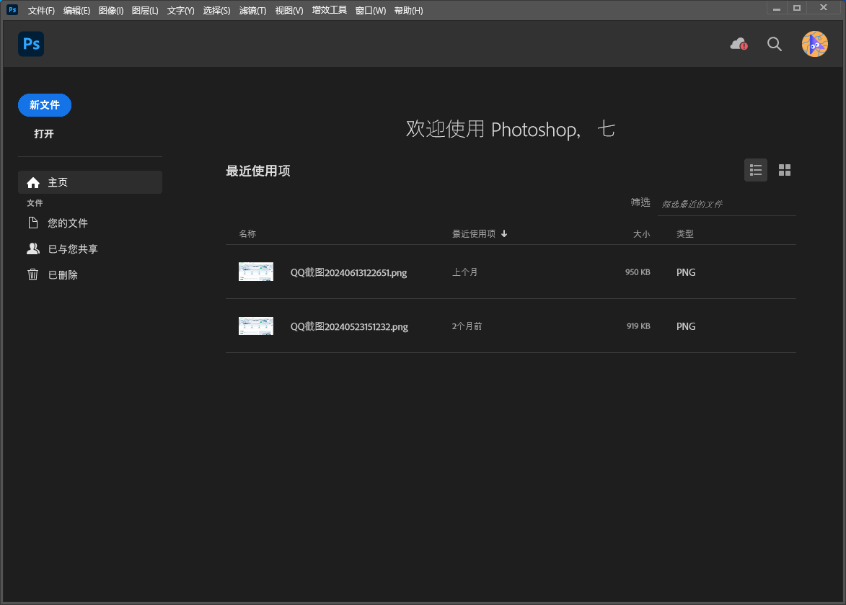Click the search icon in top bar
The height and width of the screenshot is (605, 846).
point(774,44)
